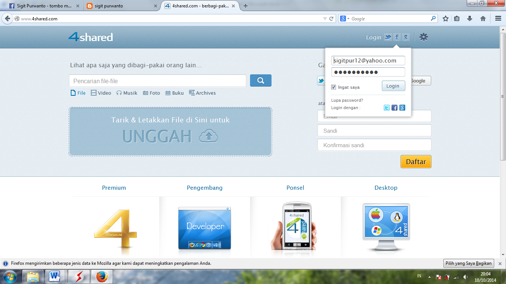506x284 pixels.
Task: Switch to sigit purwanto Blogger tab
Action: click(122, 6)
